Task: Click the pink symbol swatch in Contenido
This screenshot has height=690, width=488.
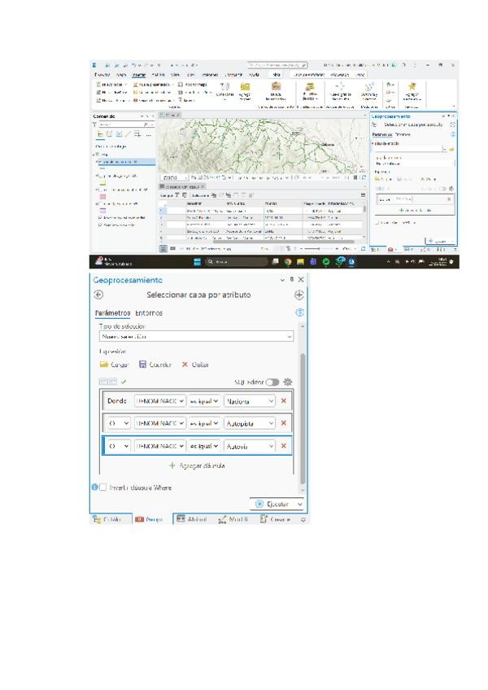Action: pyautogui.click(x=102, y=197)
